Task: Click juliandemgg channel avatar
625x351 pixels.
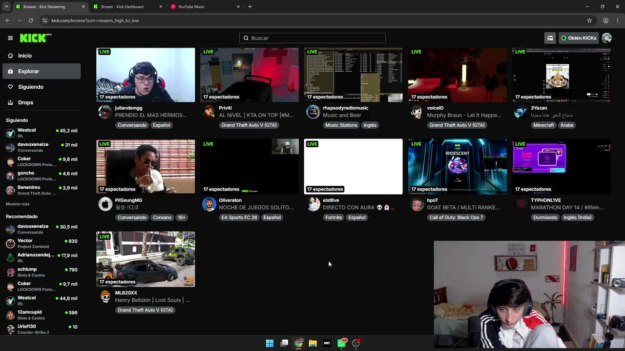Action: click(x=105, y=112)
